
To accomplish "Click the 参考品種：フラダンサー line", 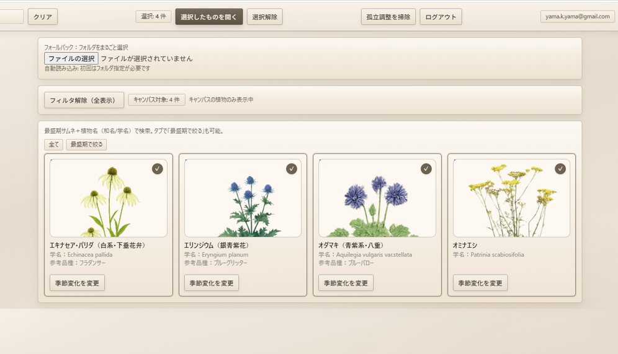I will (78, 263).
